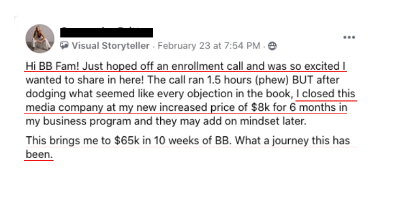Click the '1.5 hours' text
Viewport: 411px width, 217px height.
point(229,80)
